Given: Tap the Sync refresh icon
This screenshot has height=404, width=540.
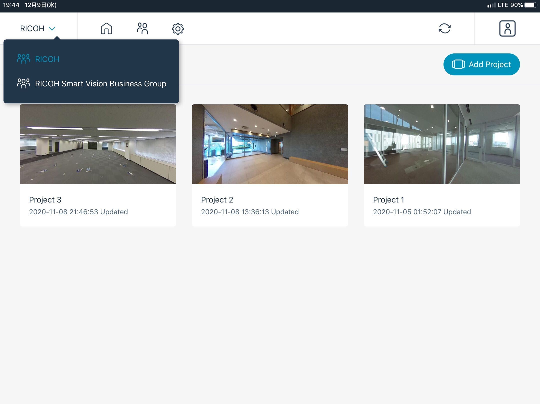Looking at the screenshot, I should 445,28.
